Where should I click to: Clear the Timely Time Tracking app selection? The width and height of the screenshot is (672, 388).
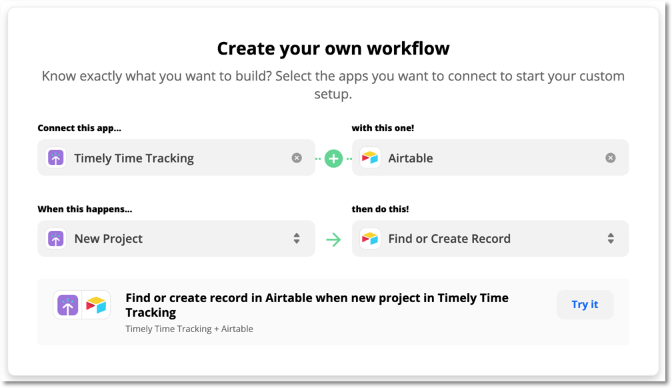pos(297,158)
